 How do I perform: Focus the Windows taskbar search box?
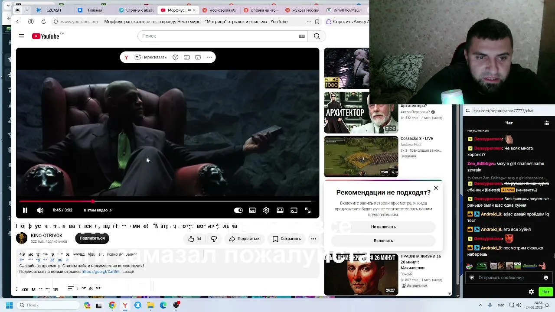point(49,305)
